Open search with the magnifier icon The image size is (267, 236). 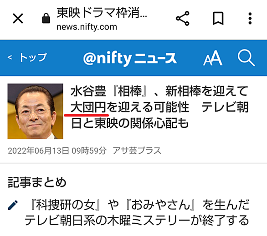click(246, 58)
